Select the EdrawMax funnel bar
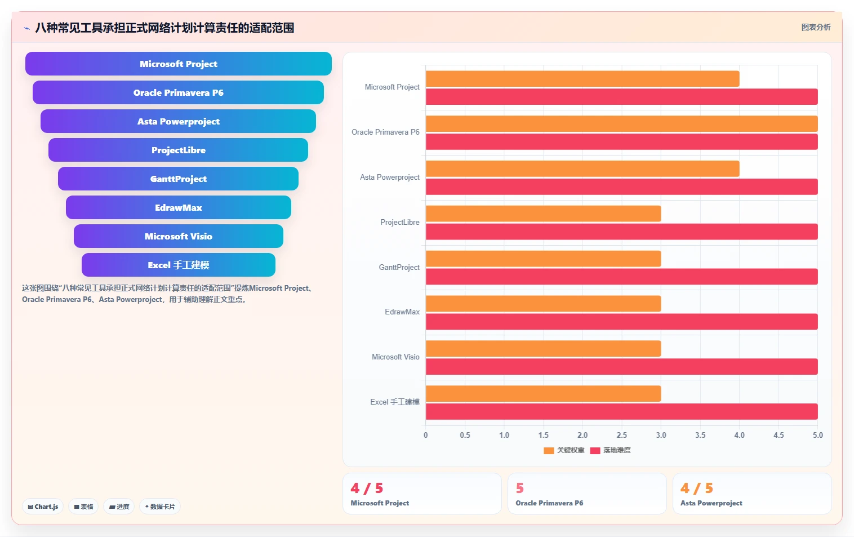Viewport: 854px width, 537px height. [179, 207]
